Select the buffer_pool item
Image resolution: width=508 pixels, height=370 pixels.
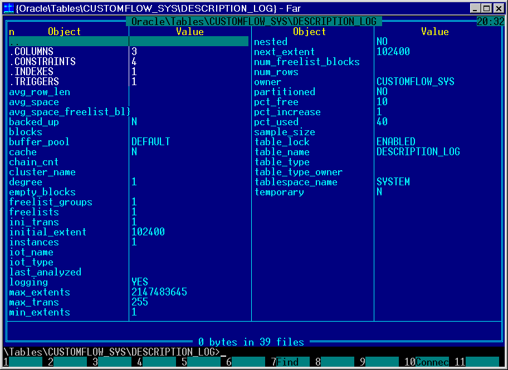click(40, 142)
